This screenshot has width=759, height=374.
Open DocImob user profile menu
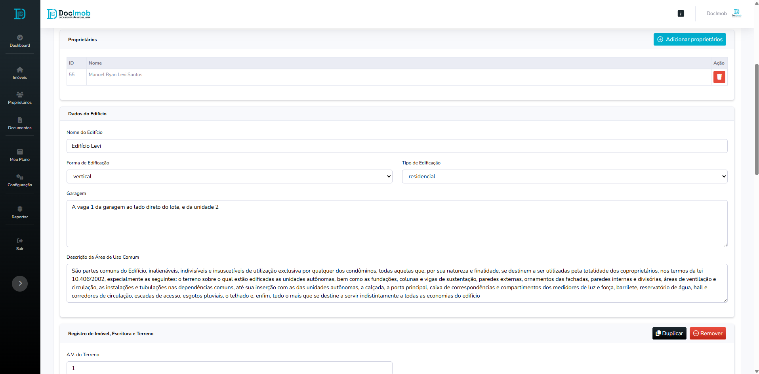pyautogui.click(x=724, y=13)
